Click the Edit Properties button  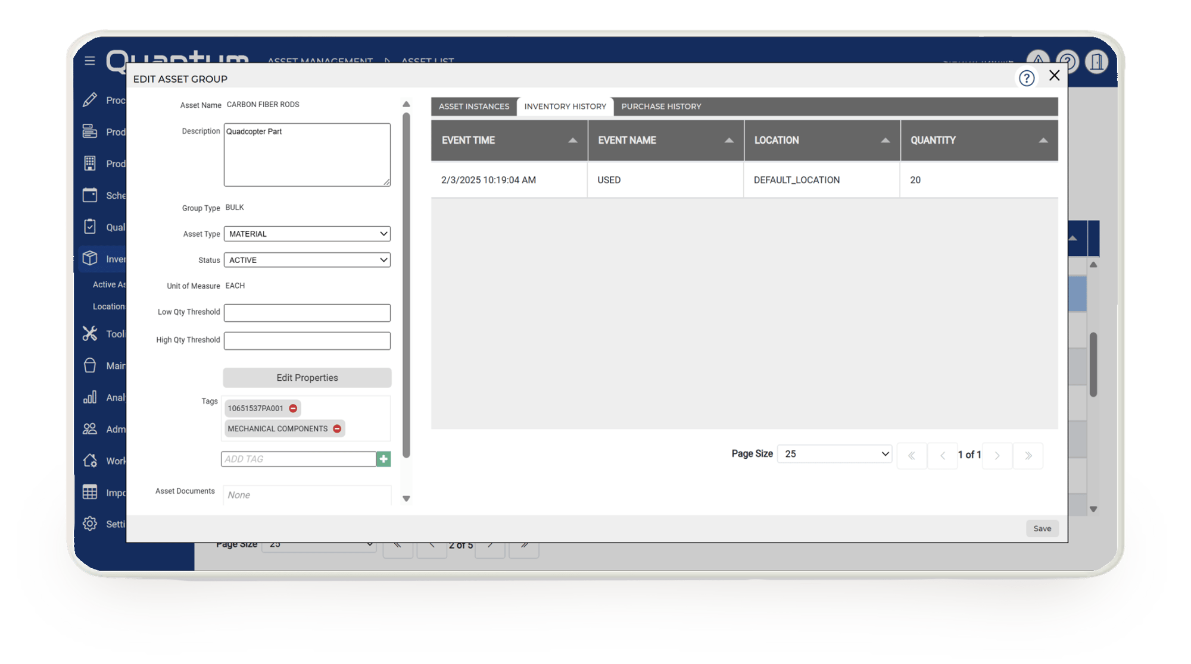coord(307,378)
